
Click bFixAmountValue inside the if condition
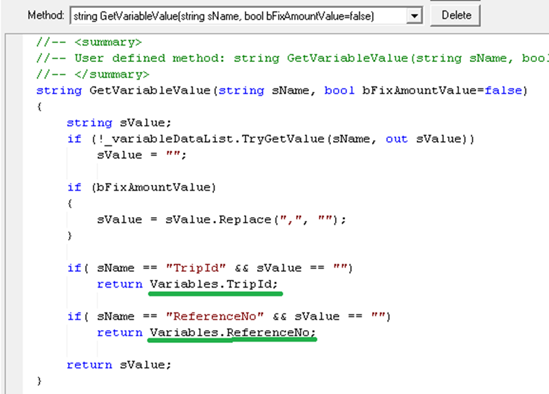(153, 187)
